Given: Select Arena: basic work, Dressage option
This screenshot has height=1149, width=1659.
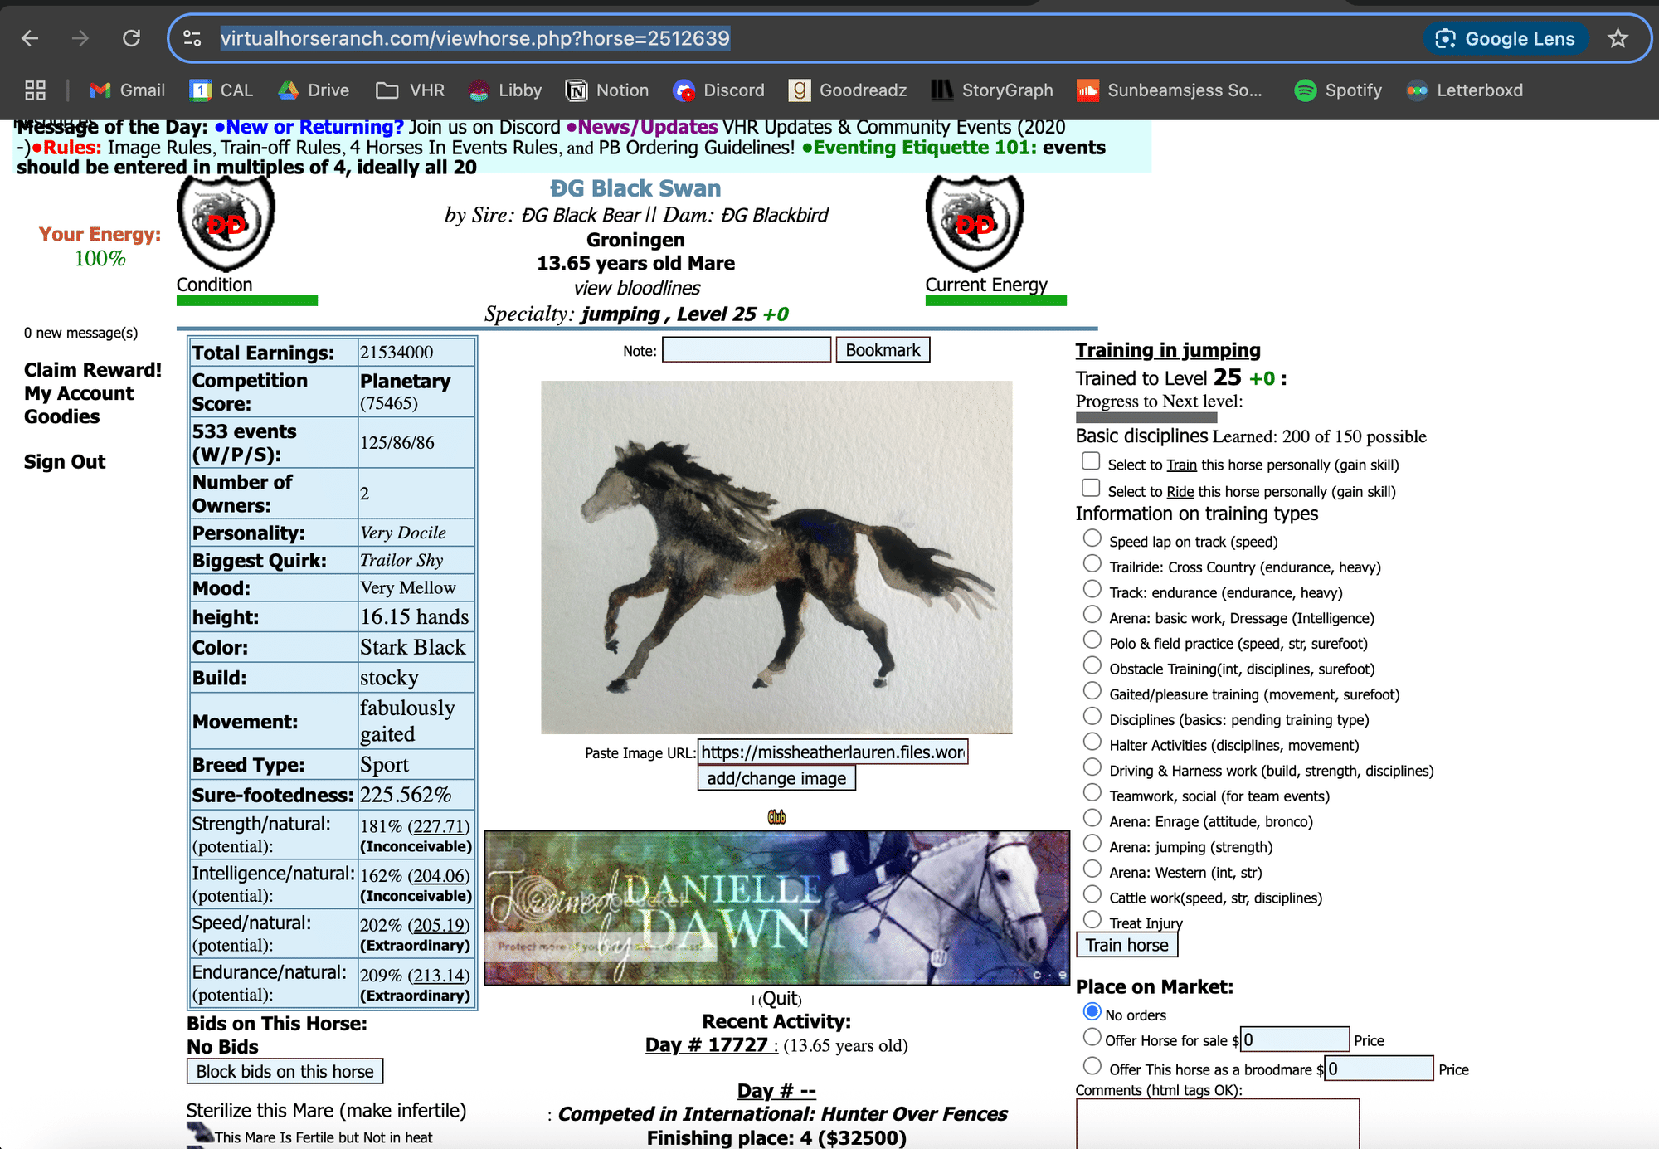Looking at the screenshot, I should click(x=1092, y=615).
